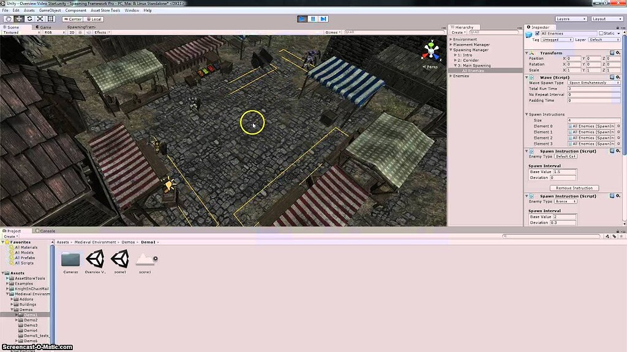The width and height of the screenshot is (627, 352).
Task: Toggle the All Enemies active checkbox
Action: pyautogui.click(x=537, y=34)
